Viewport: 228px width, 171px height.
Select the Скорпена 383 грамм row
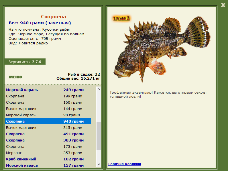coord(48,140)
